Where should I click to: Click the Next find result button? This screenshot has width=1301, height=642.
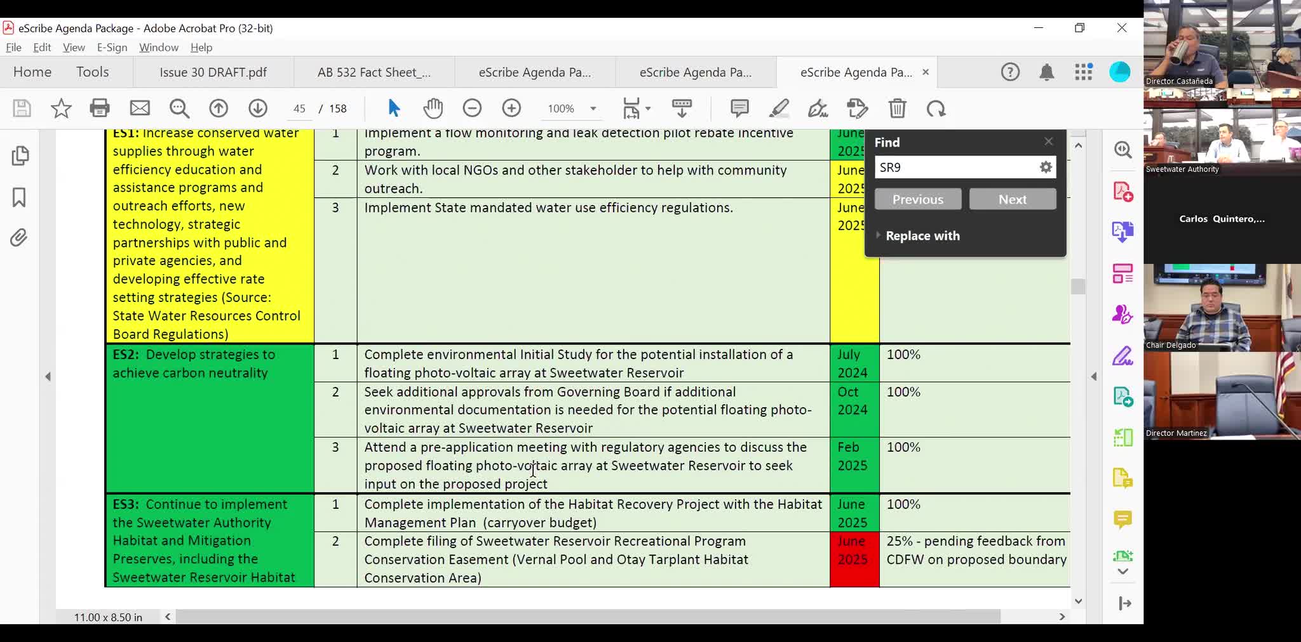(1012, 199)
